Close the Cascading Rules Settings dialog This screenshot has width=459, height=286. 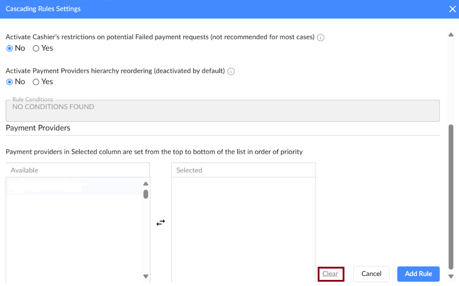[x=452, y=9]
